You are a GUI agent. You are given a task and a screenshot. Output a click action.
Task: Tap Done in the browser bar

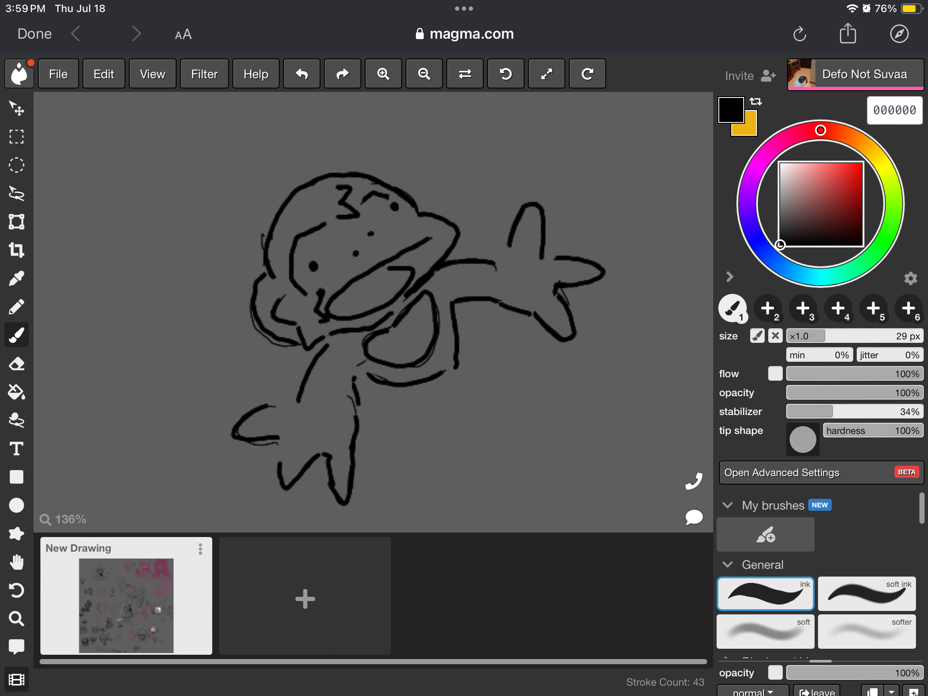point(34,34)
